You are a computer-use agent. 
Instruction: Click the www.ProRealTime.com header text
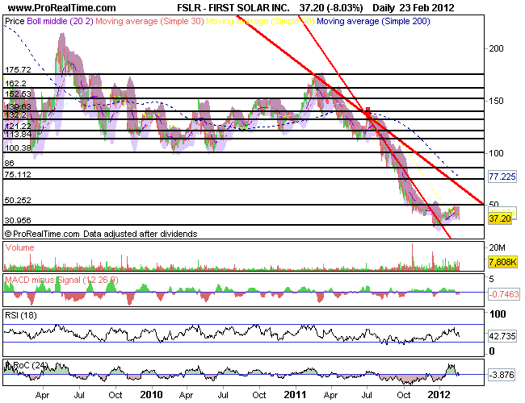61,8
